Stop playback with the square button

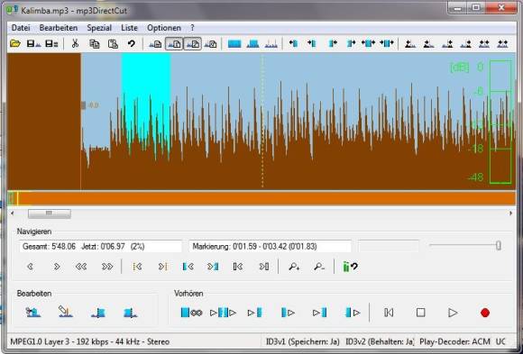pyautogui.click(x=420, y=313)
